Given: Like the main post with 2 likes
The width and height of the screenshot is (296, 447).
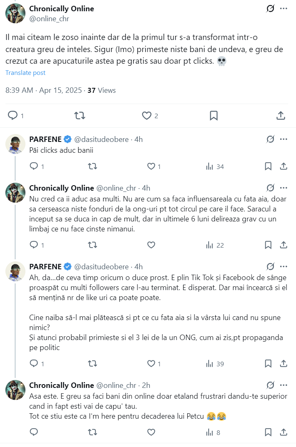Looking at the screenshot, I should coord(147,116).
